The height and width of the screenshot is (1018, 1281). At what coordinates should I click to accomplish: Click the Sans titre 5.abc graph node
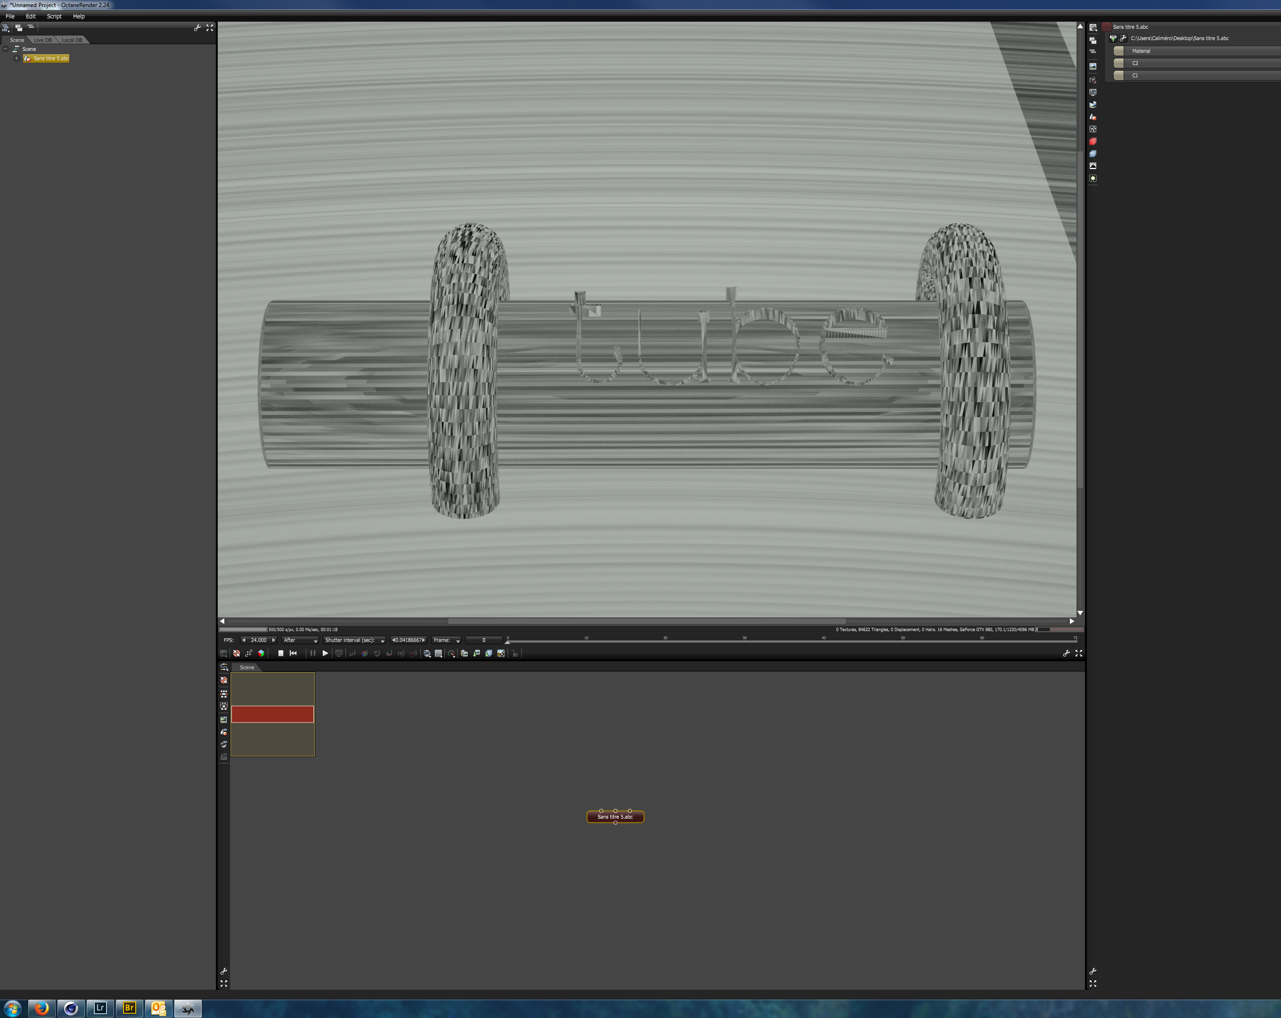click(x=615, y=817)
